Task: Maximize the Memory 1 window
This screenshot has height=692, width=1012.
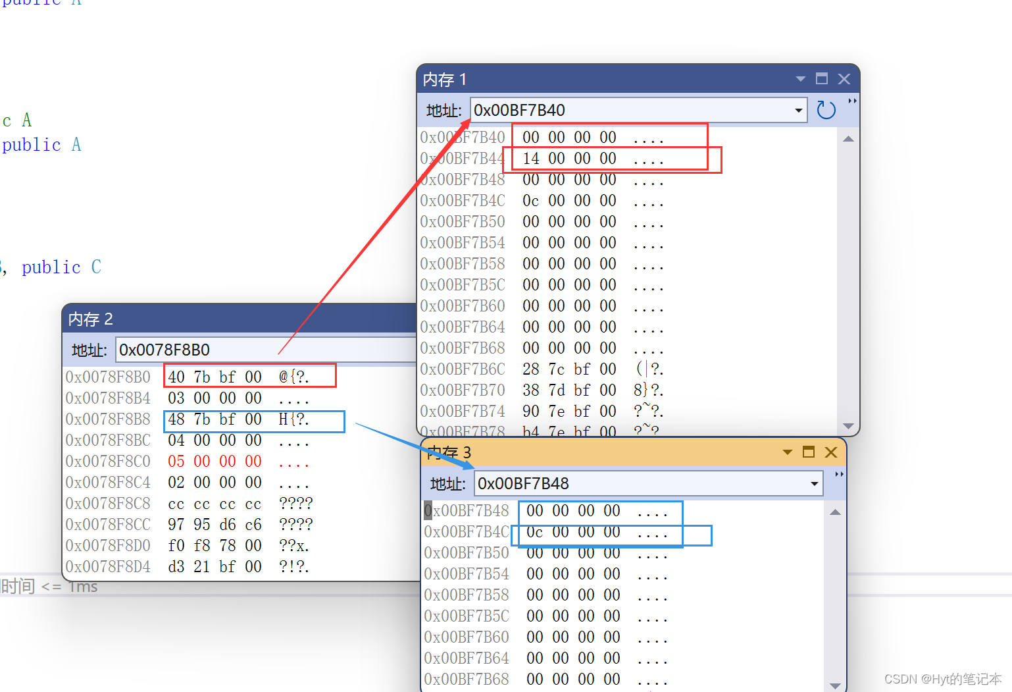Action: 822,78
